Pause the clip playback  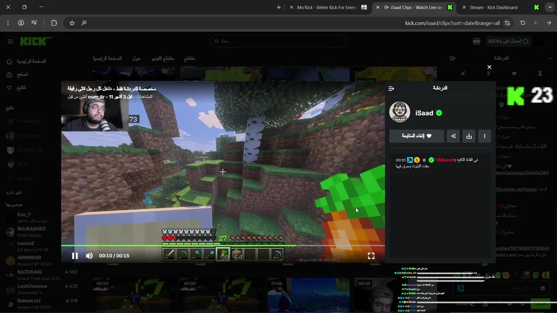tap(75, 256)
